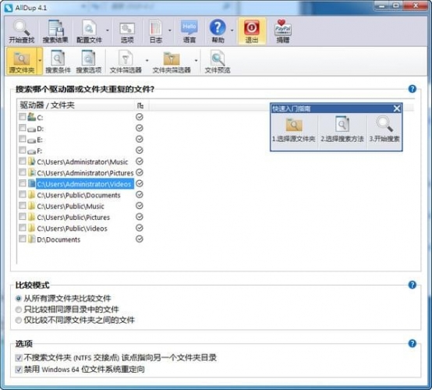Click circle-check icon for Administrator\Pictures row

(140, 172)
